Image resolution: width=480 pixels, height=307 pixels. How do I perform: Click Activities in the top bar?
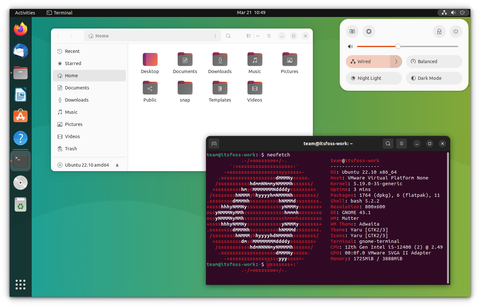(x=25, y=13)
